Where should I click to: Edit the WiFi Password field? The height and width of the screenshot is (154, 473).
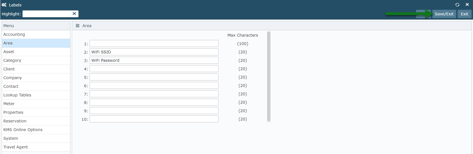[x=154, y=60]
